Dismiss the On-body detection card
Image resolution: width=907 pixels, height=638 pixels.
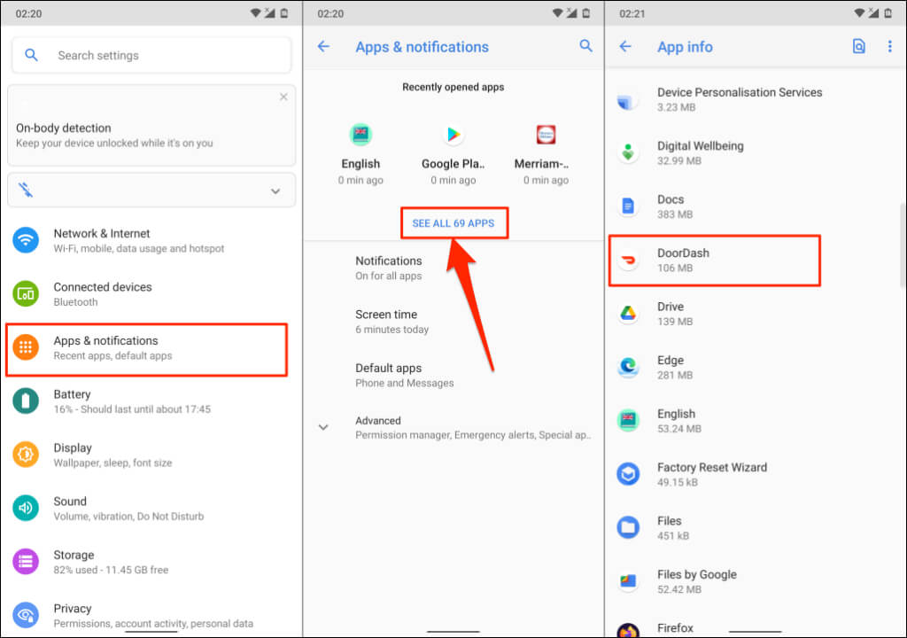click(x=283, y=97)
